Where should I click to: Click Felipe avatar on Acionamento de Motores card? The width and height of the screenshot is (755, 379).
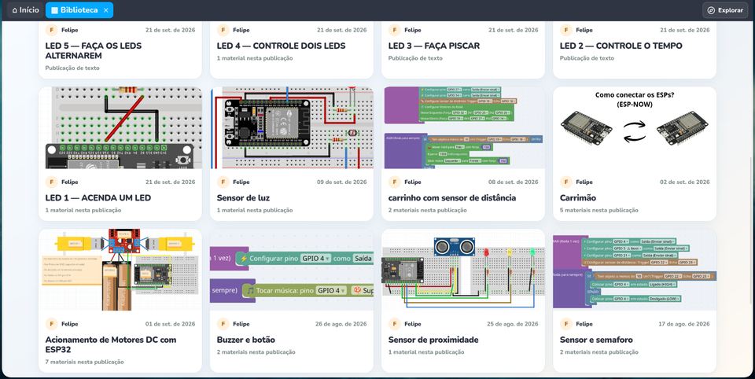pos(52,324)
